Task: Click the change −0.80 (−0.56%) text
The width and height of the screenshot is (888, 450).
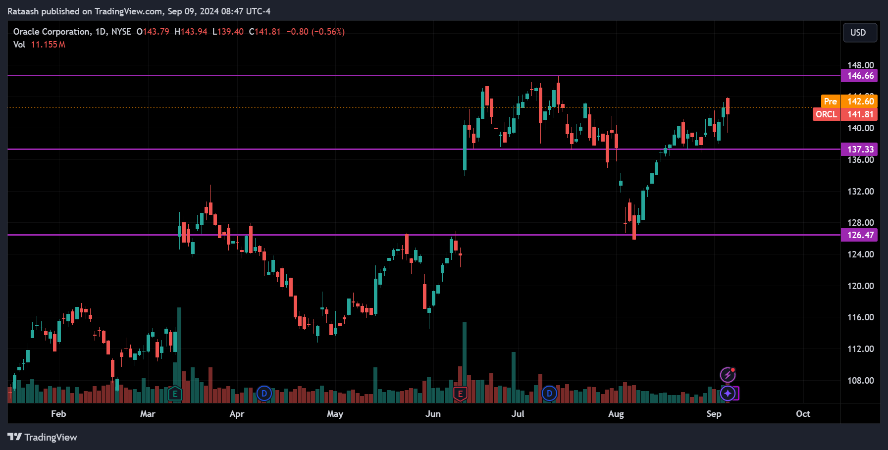Action: coord(315,32)
